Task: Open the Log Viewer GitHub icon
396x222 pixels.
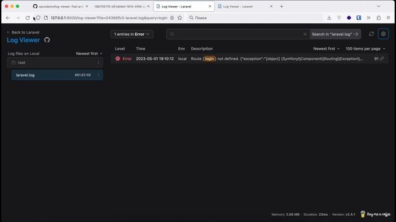Action: click(x=47, y=40)
